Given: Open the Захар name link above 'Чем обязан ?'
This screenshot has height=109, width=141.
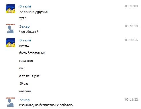Looking at the screenshot, I should tap(24, 26).
